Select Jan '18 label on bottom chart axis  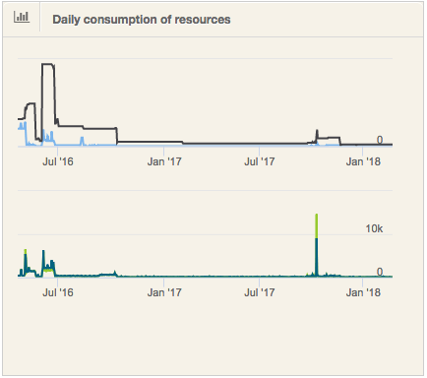tap(363, 292)
